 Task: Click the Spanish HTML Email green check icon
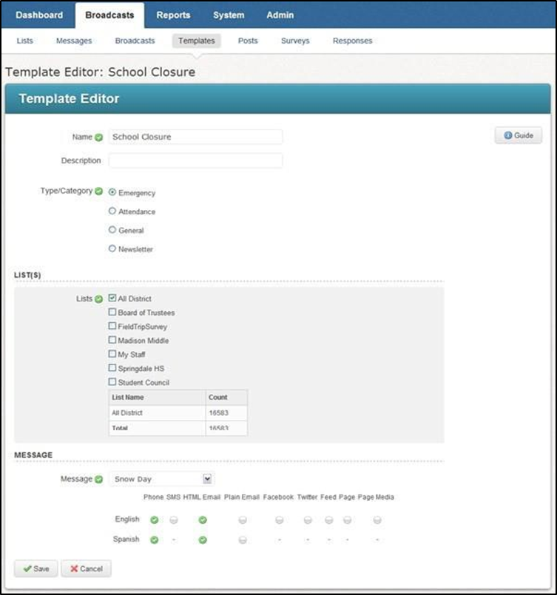pos(203,540)
